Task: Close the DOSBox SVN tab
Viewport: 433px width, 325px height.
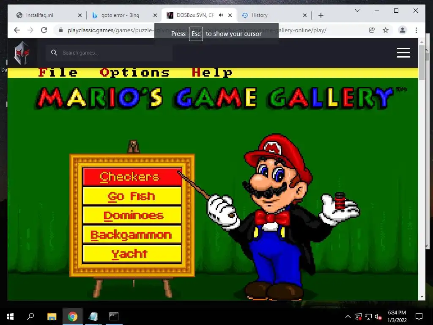Action: point(230,15)
